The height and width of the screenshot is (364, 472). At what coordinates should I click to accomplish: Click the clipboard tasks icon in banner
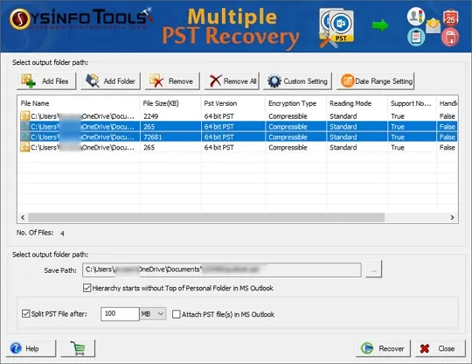coord(416,37)
